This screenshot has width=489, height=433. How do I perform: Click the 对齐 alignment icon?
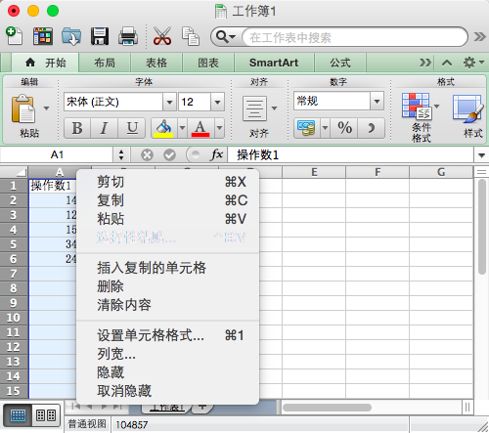tap(254, 108)
